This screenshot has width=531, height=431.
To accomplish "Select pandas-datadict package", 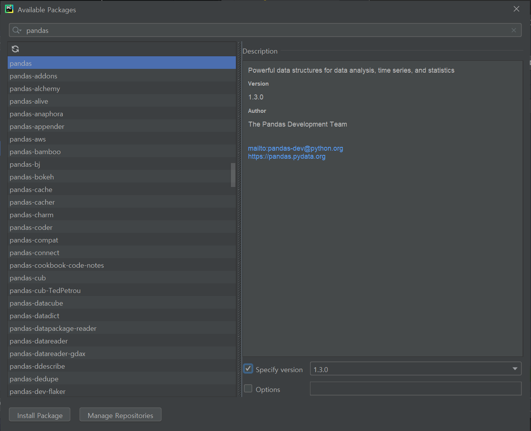I will click(x=122, y=316).
